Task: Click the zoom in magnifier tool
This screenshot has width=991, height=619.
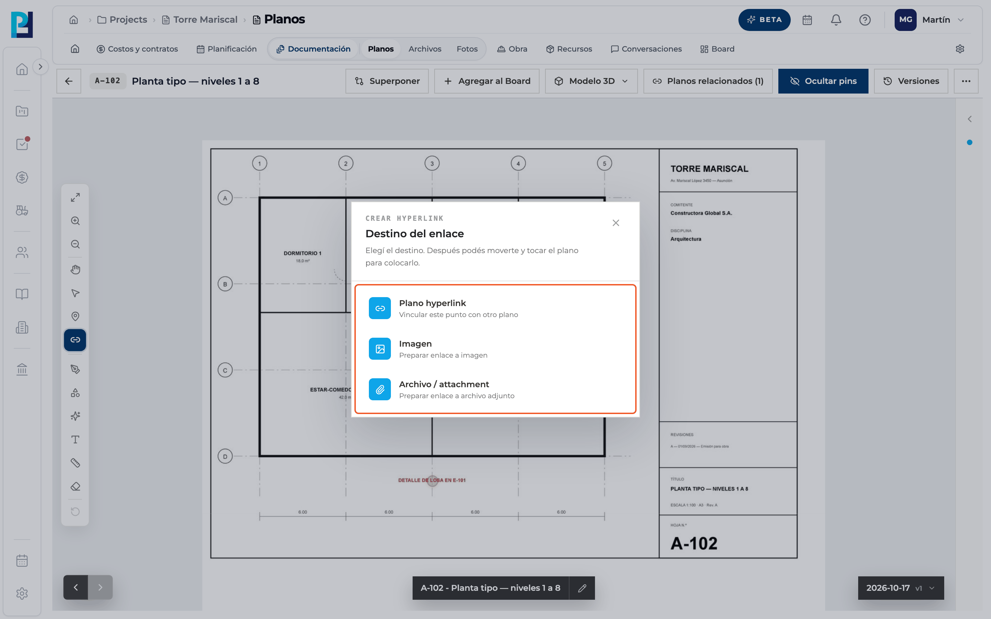Action: (x=75, y=221)
